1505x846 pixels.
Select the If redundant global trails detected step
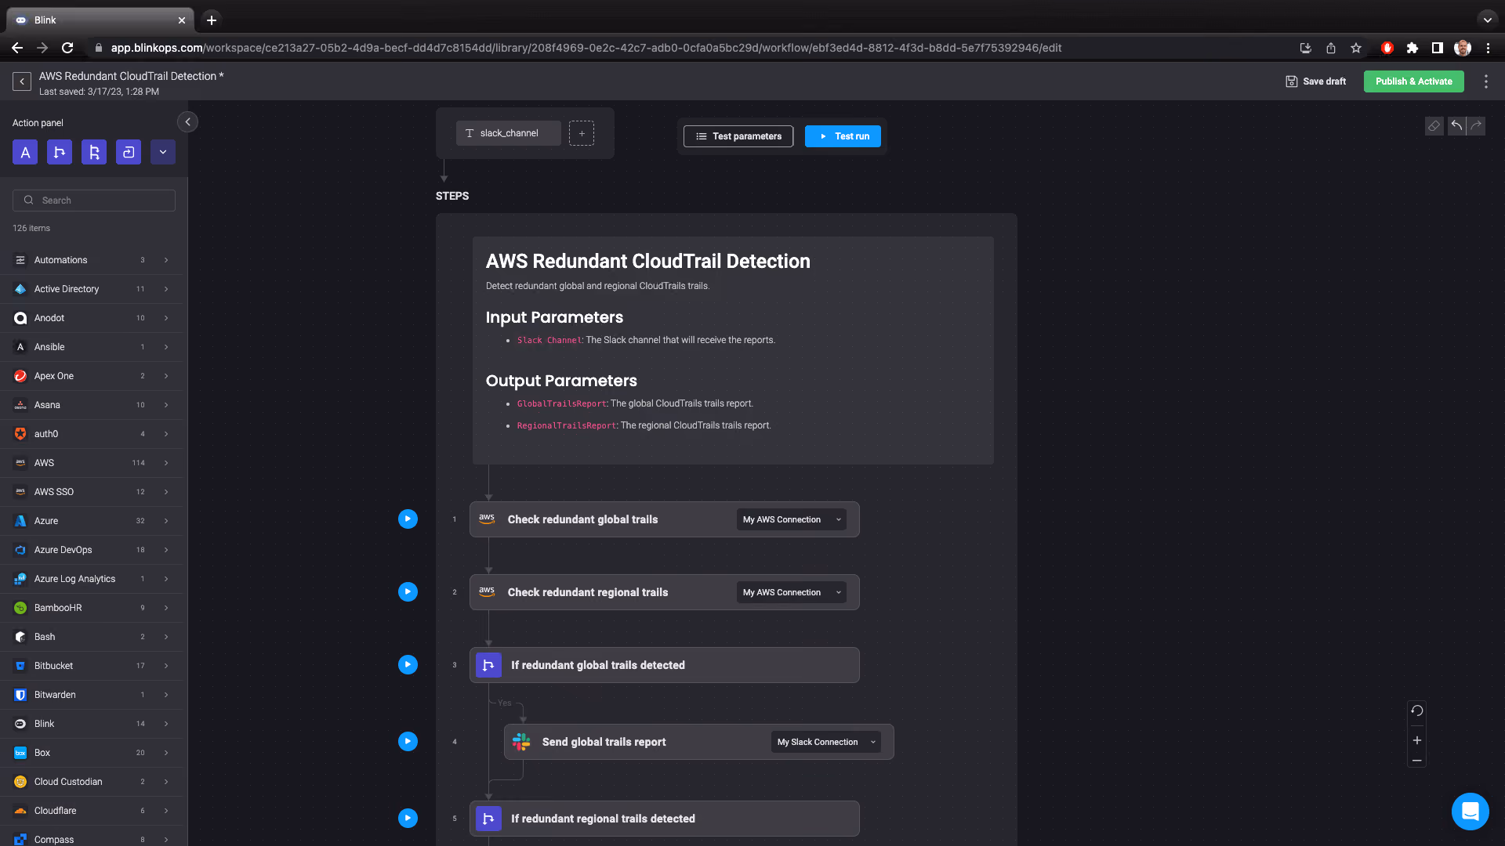[665, 665]
